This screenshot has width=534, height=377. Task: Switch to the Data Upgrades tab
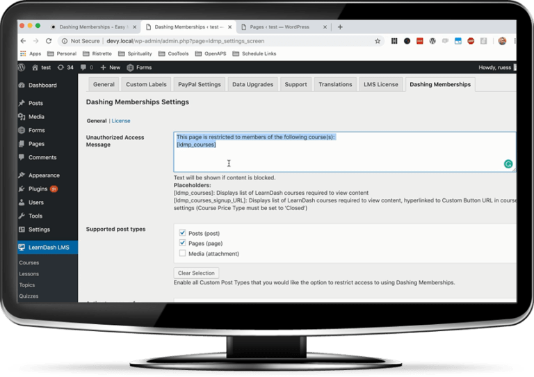click(252, 84)
